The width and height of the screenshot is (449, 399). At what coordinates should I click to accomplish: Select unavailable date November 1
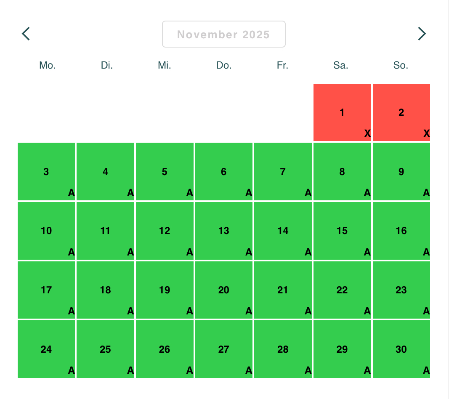tap(342, 112)
